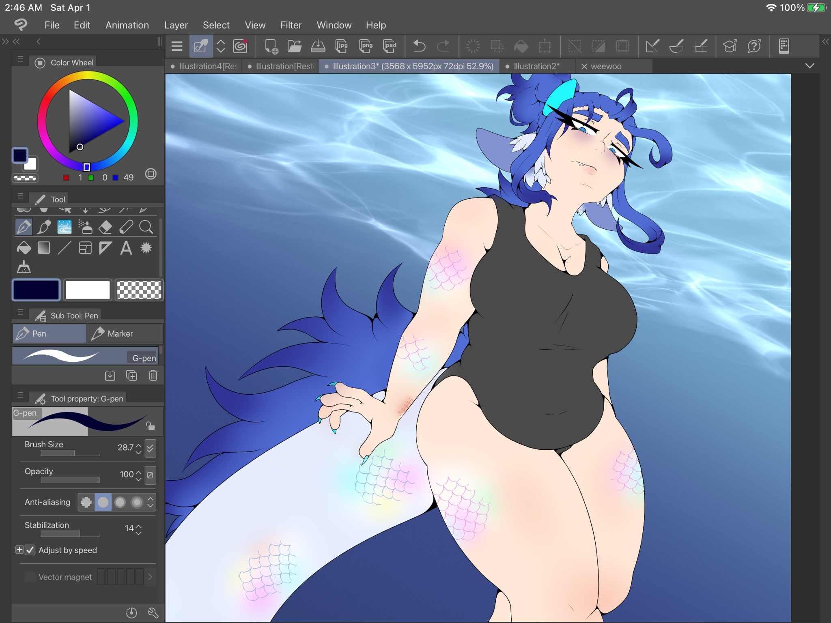
Task: Pick the Zoom magnifier tool
Action: (146, 227)
